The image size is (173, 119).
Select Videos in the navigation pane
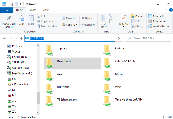[14, 51]
